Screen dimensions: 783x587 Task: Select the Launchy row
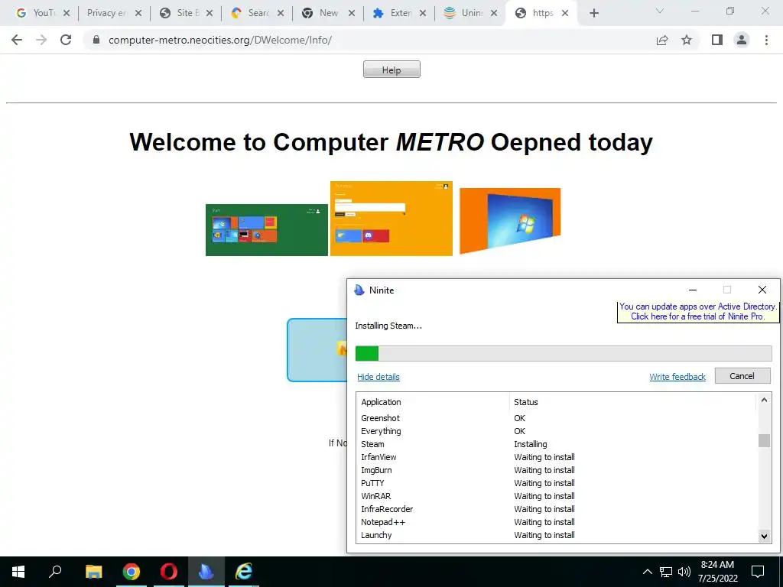(557, 535)
